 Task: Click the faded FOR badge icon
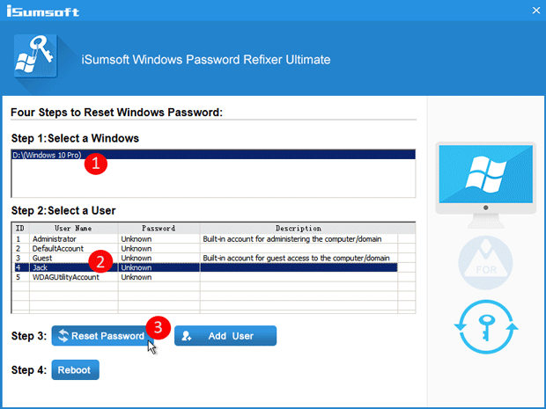486,263
